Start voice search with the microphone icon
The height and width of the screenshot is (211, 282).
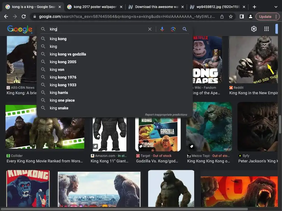pos(162,29)
